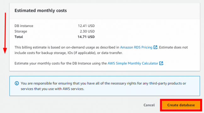Click the 'Estimate your monthly costs' sentence

pos(89,63)
